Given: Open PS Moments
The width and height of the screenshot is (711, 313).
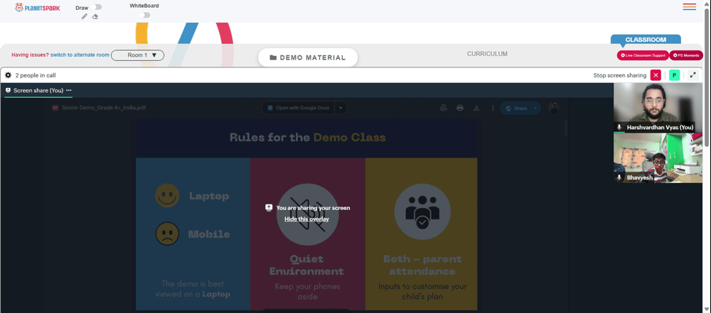Looking at the screenshot, I should [686, 55].
